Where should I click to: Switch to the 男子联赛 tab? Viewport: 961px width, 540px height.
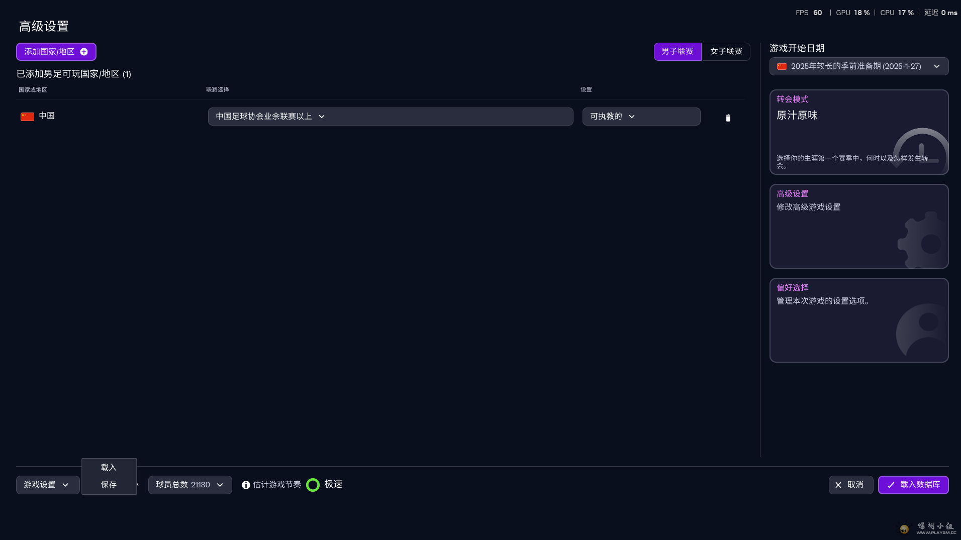(x=678, y=51)
